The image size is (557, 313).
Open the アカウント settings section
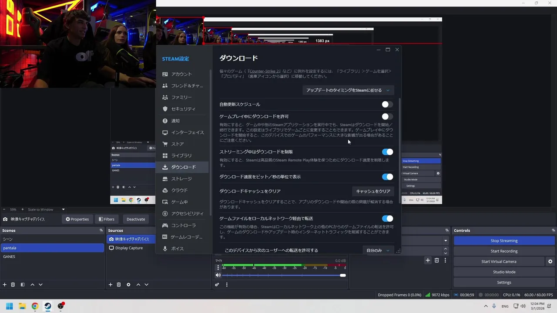(182, 74)
